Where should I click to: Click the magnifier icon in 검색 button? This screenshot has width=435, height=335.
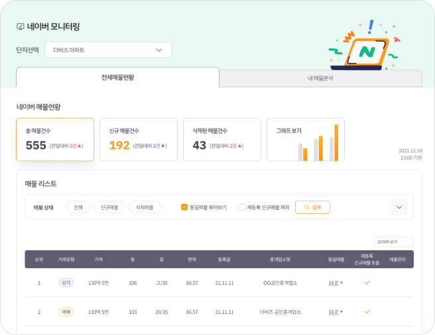click(x=306, y=207)
